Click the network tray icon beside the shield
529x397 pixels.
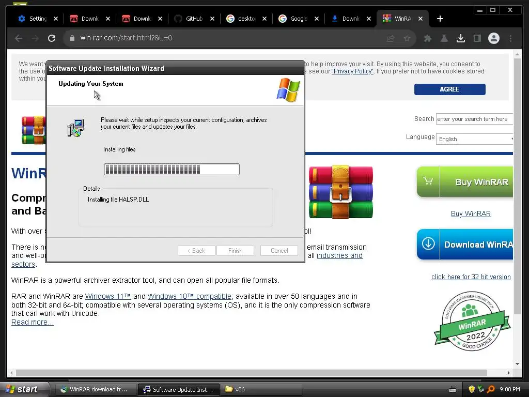point(481,389)
